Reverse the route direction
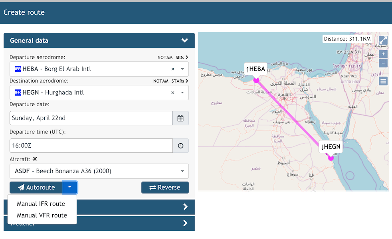The height and width of the screenshot is (239, 392). pos(164,187)
